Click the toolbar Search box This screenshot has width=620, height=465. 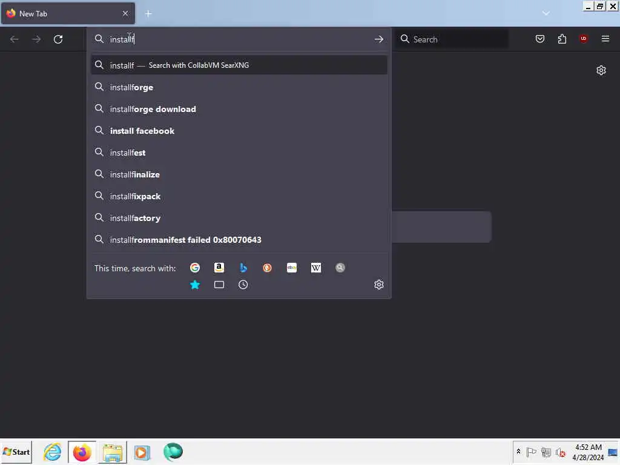(x=453, y=39)
